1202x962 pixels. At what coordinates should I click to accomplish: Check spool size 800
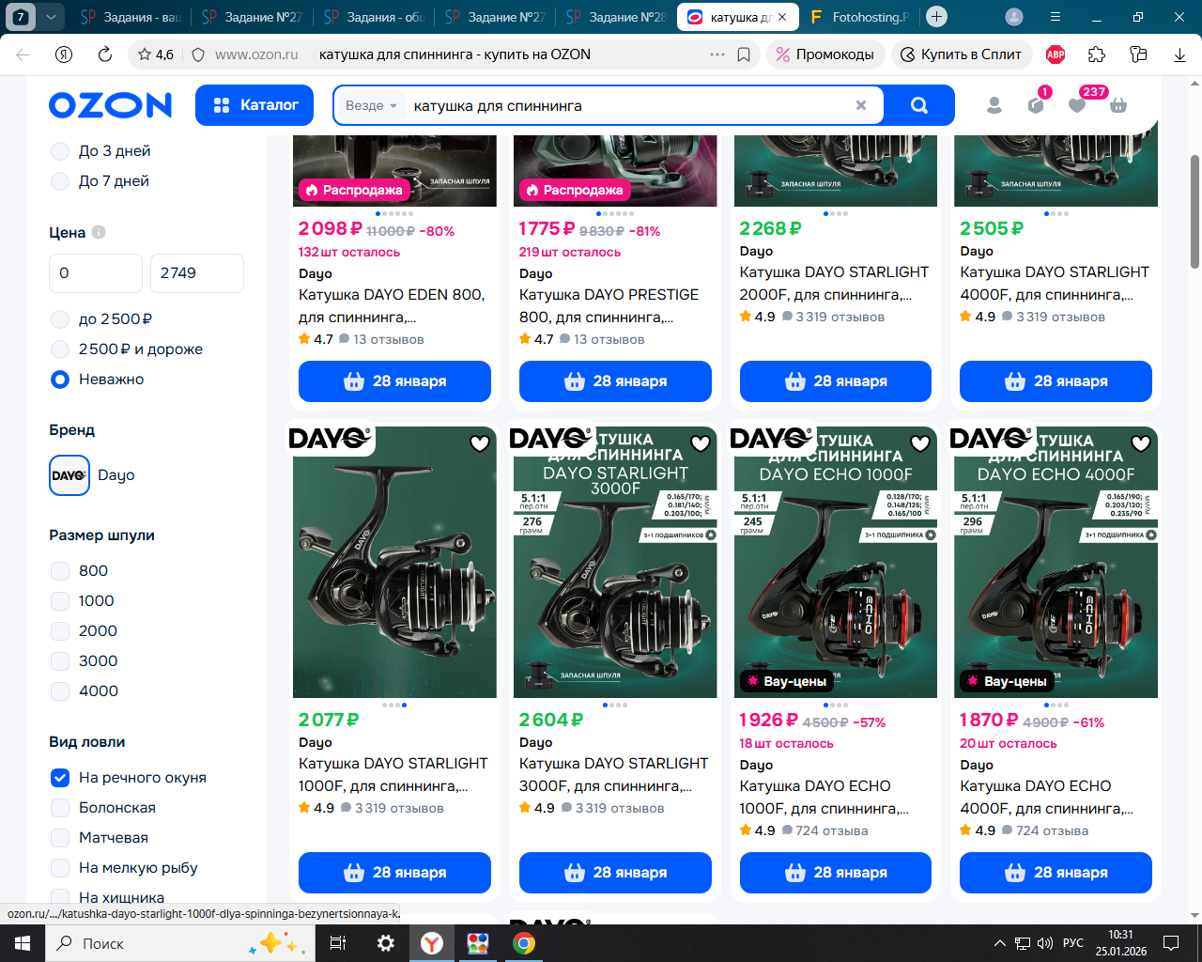coord(60,571)
